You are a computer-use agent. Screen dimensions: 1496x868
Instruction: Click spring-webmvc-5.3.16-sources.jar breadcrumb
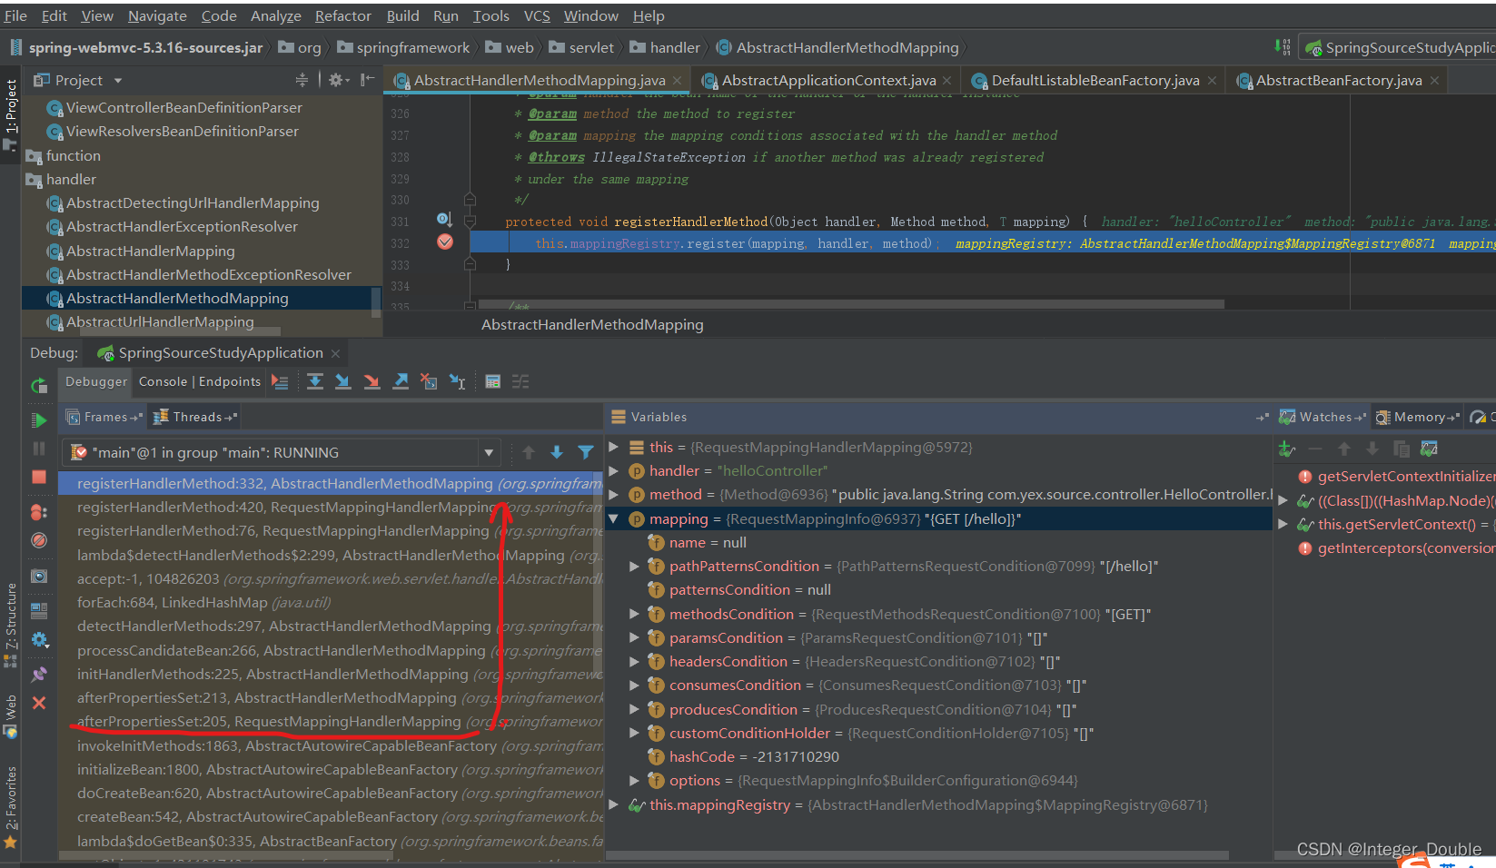pos(136,47)
